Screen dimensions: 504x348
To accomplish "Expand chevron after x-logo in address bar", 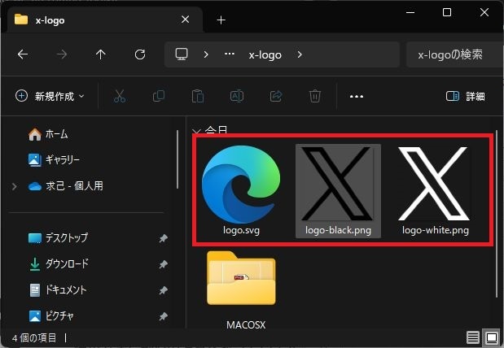I will tap(300, 54).
